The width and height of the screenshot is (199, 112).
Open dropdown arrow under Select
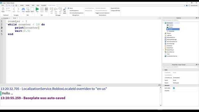coord(32,13)
